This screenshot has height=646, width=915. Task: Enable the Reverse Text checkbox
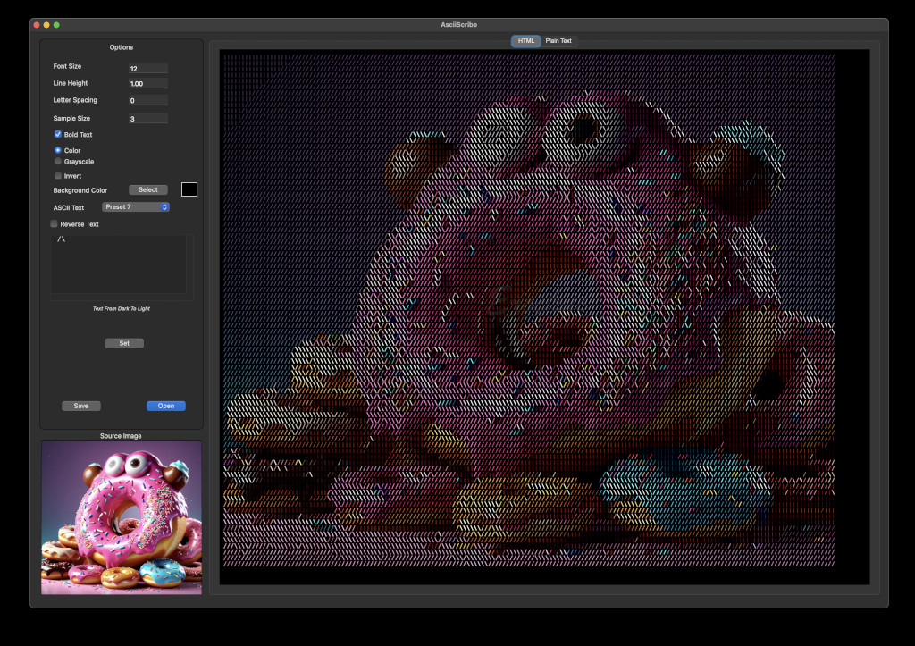pos(54,223)
